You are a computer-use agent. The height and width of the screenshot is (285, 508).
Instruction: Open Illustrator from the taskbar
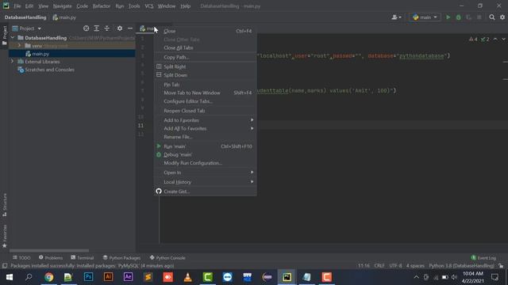click(x=108, y=277)
